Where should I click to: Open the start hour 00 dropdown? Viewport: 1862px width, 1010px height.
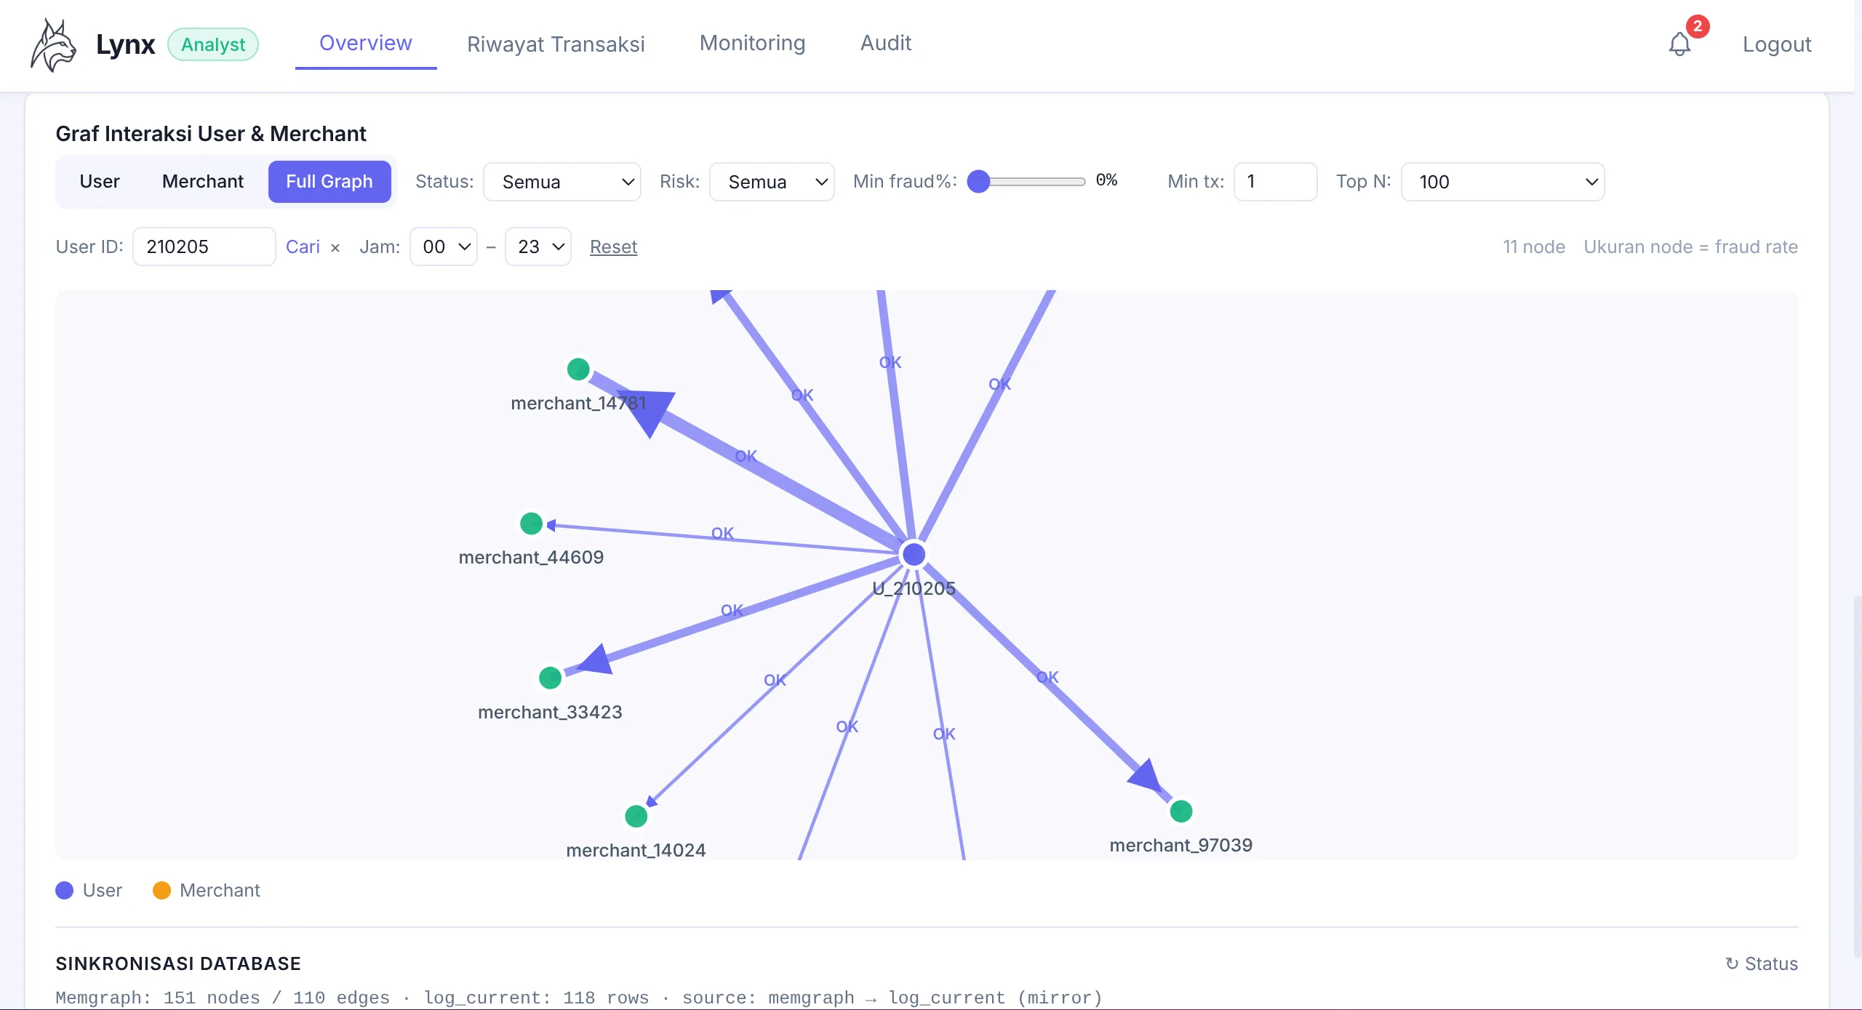coord(444,247)
